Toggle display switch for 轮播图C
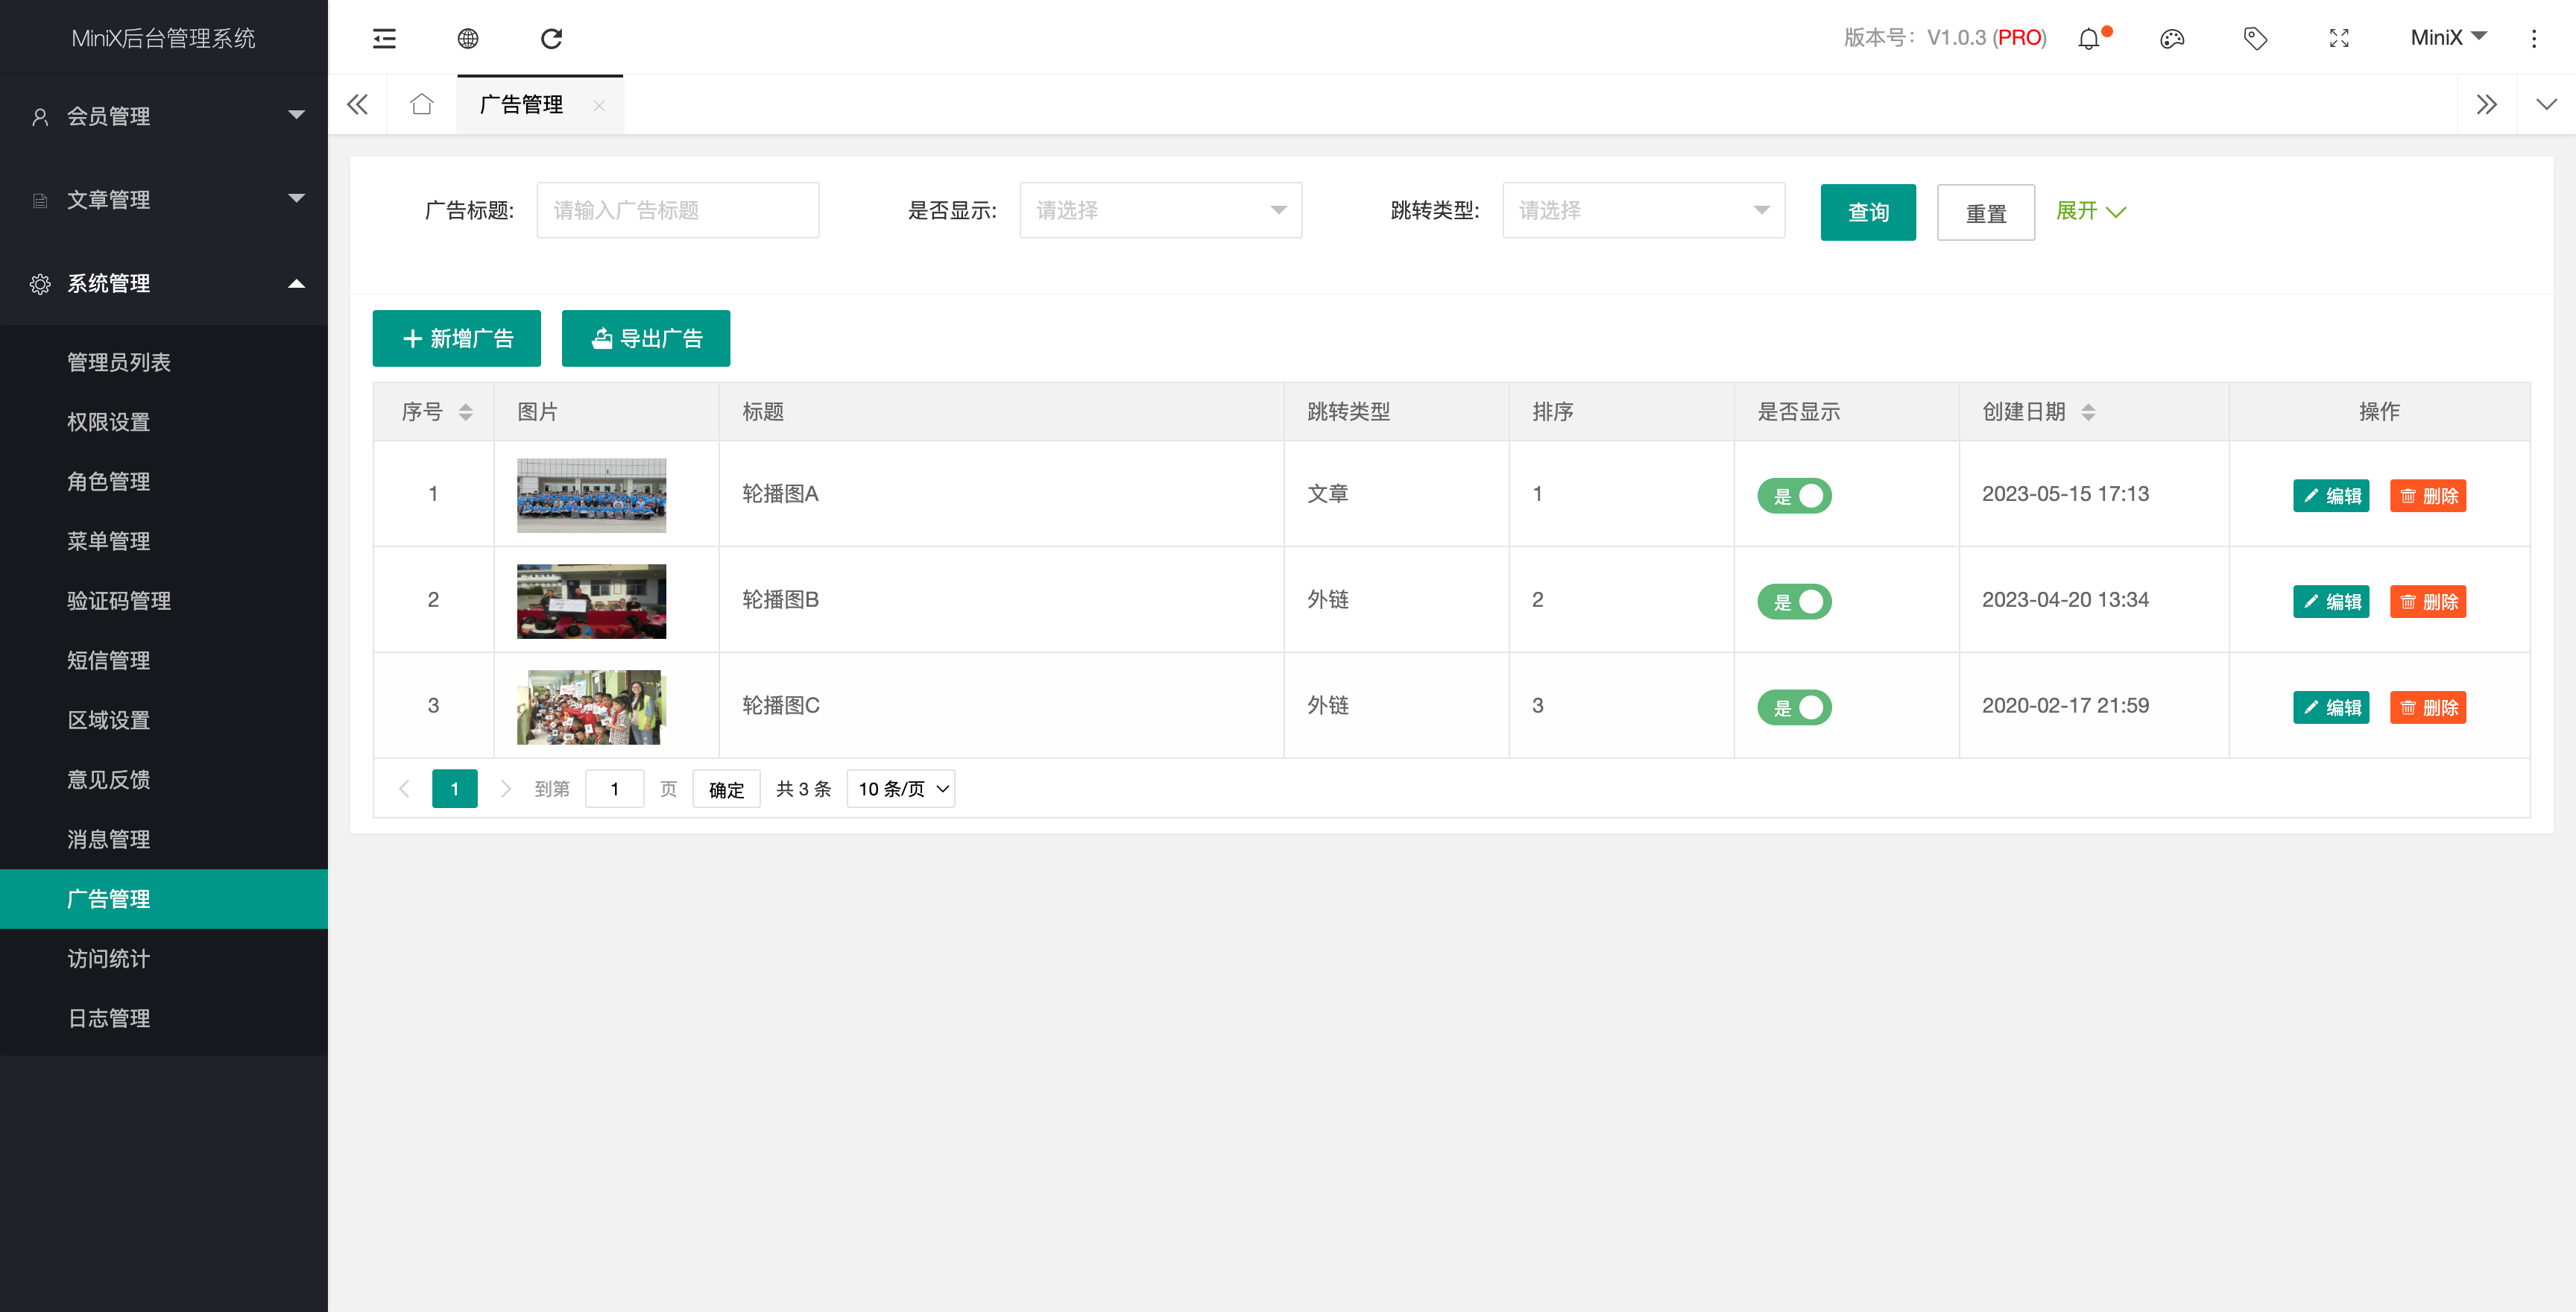This screenshot has width=2576, height=1312. 1794,707
